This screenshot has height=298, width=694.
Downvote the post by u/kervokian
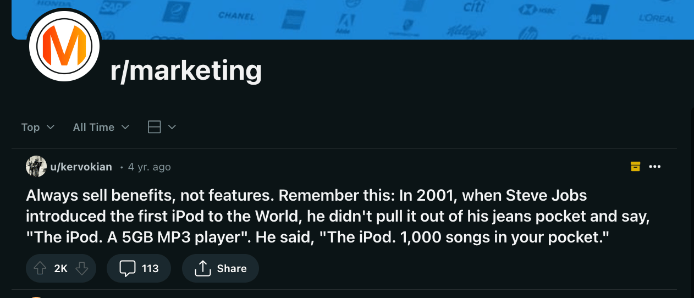tap(81, 268)
